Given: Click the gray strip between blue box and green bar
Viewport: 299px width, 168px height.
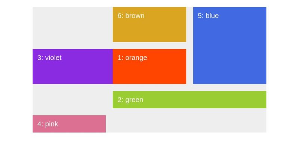Looking at the screenshot, I should [229, 87].
